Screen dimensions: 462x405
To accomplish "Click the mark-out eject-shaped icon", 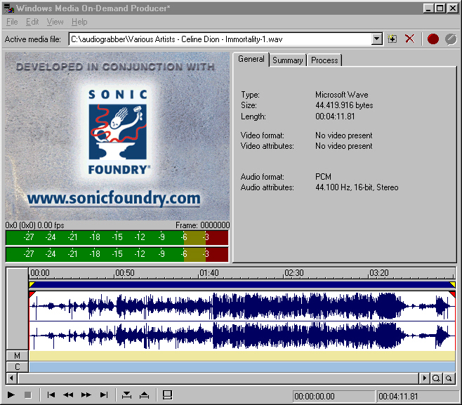I will [x=144, y=394].
